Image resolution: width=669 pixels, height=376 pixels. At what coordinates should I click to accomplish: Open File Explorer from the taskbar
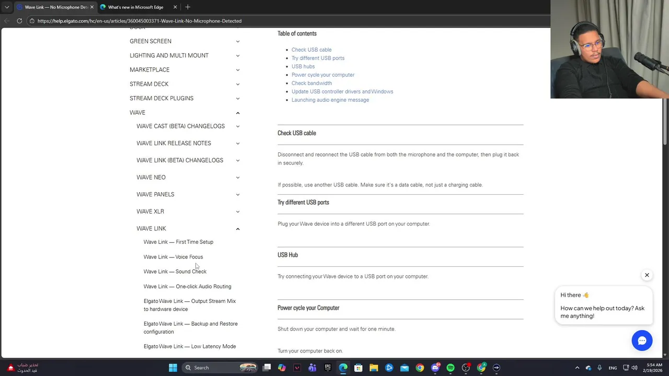tap(374, 368)
